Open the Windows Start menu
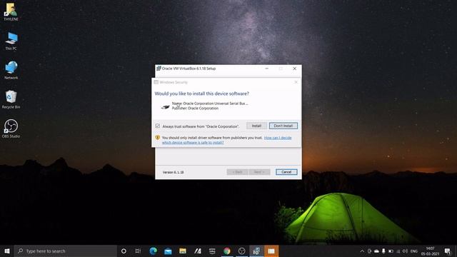The height and width of the screenshot is (257, 457). (7, 251)
